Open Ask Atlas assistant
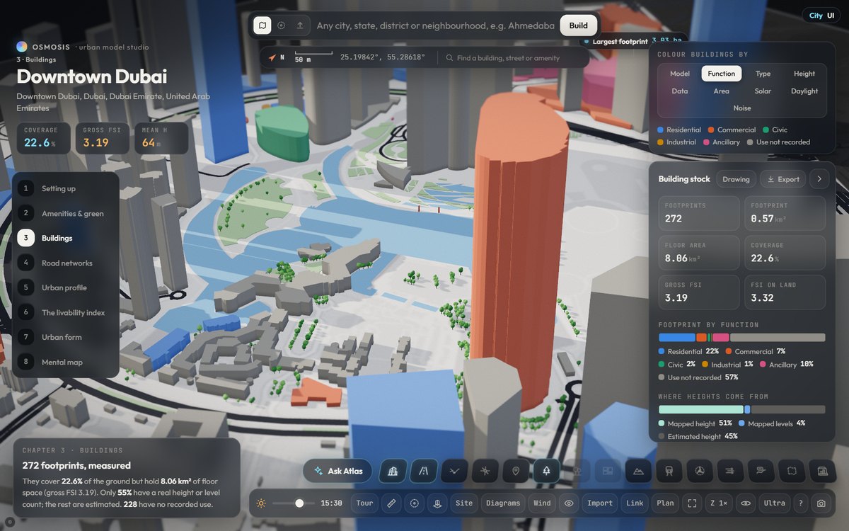 pos(339,471)
